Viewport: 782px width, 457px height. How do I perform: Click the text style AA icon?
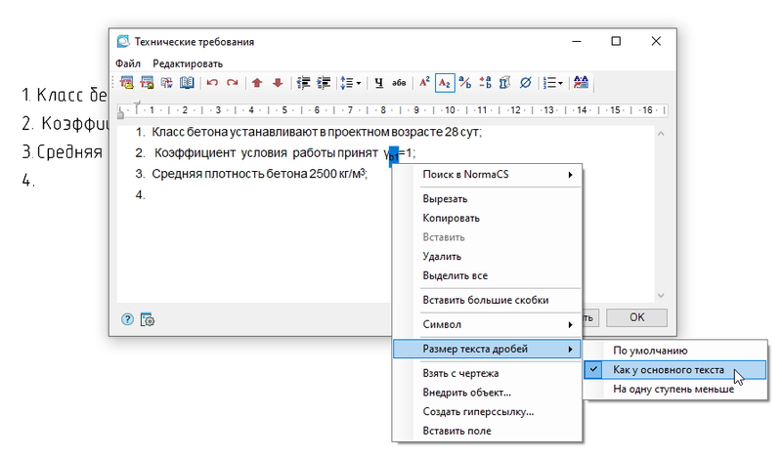tap(581, 83)
